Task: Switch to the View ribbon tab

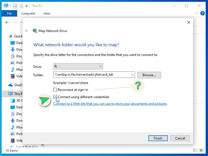Action: pos(47,13)
